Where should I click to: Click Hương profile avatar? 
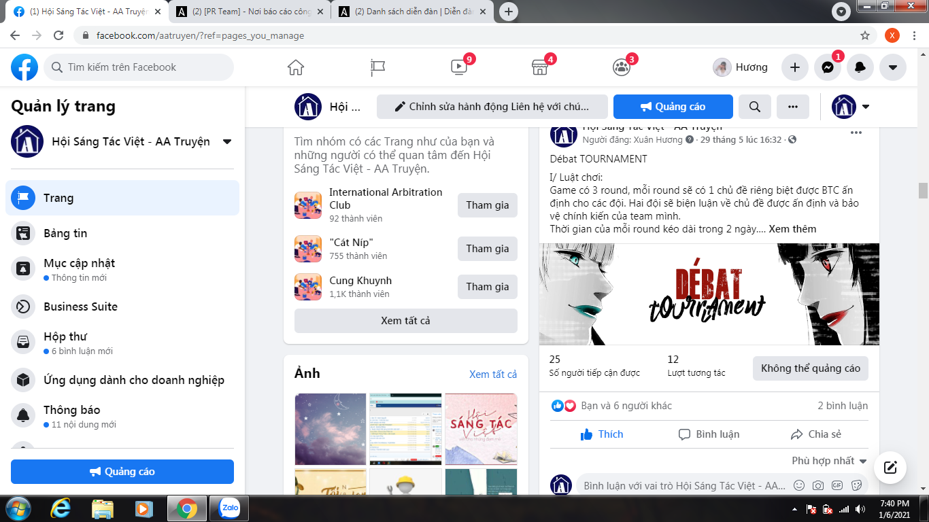coord(722,67)
